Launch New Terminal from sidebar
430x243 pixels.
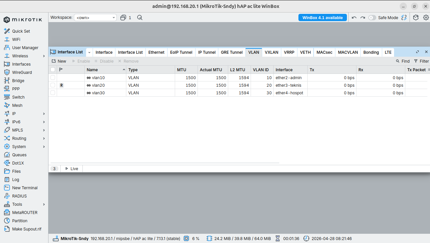coord(25,188)
